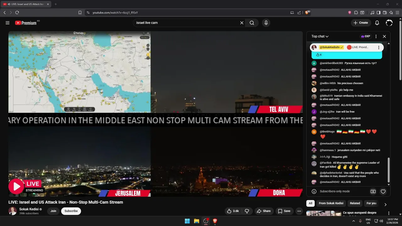Open Brave Leo AI sparkle icon
Screen dimensions: 402x226
(391, 13)
